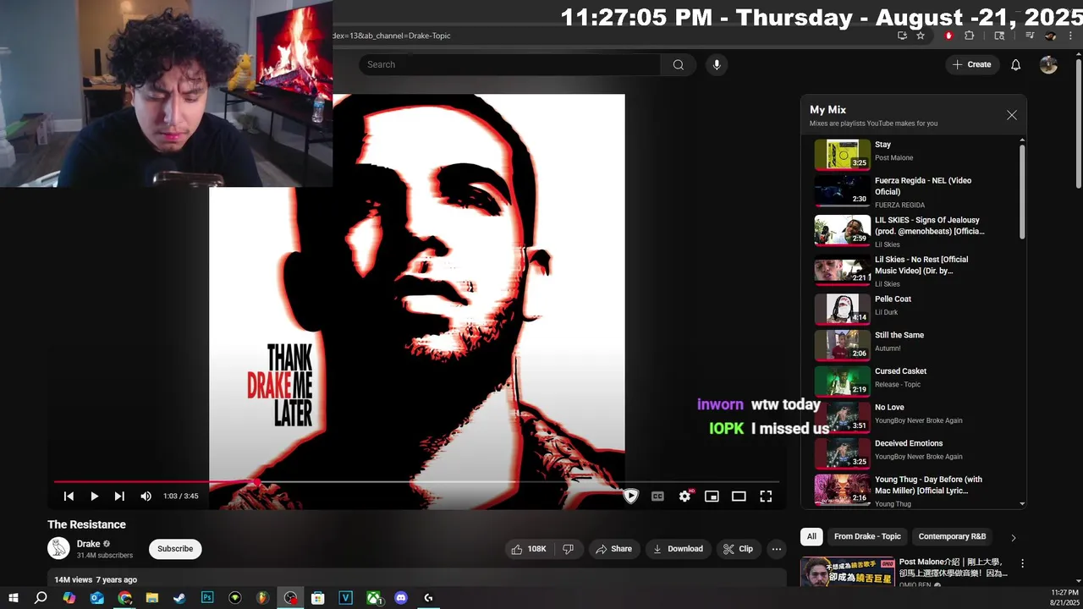
Task: Toggle theater mode view
Action: click(x=739, y=497)
